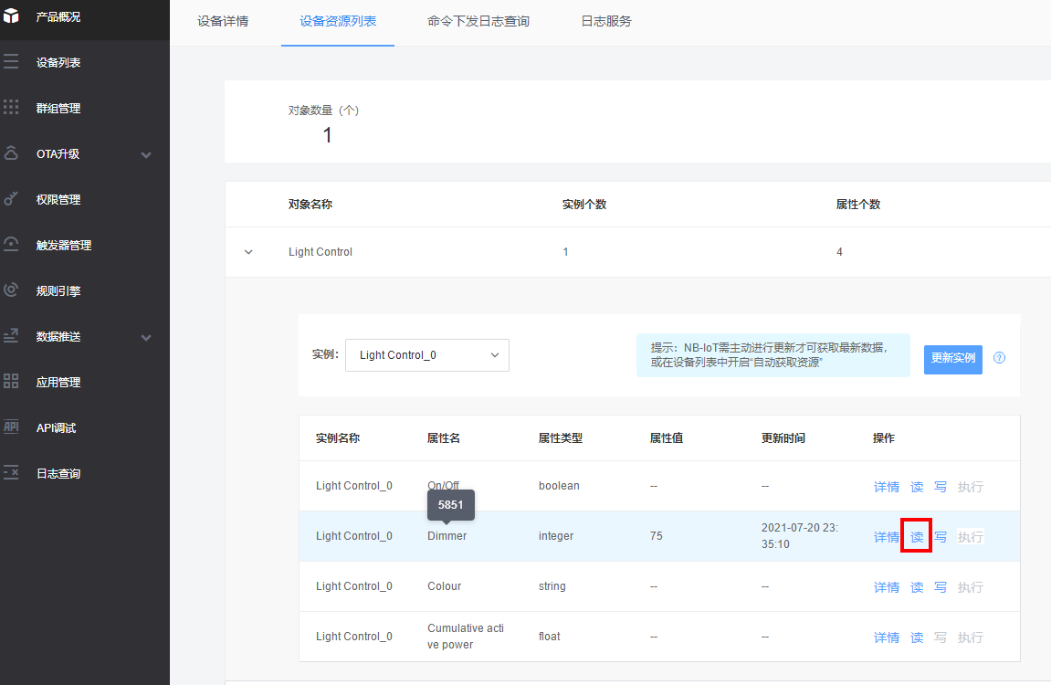
Task: Click 详情 for the On/Off property
Action: (886, 486)
